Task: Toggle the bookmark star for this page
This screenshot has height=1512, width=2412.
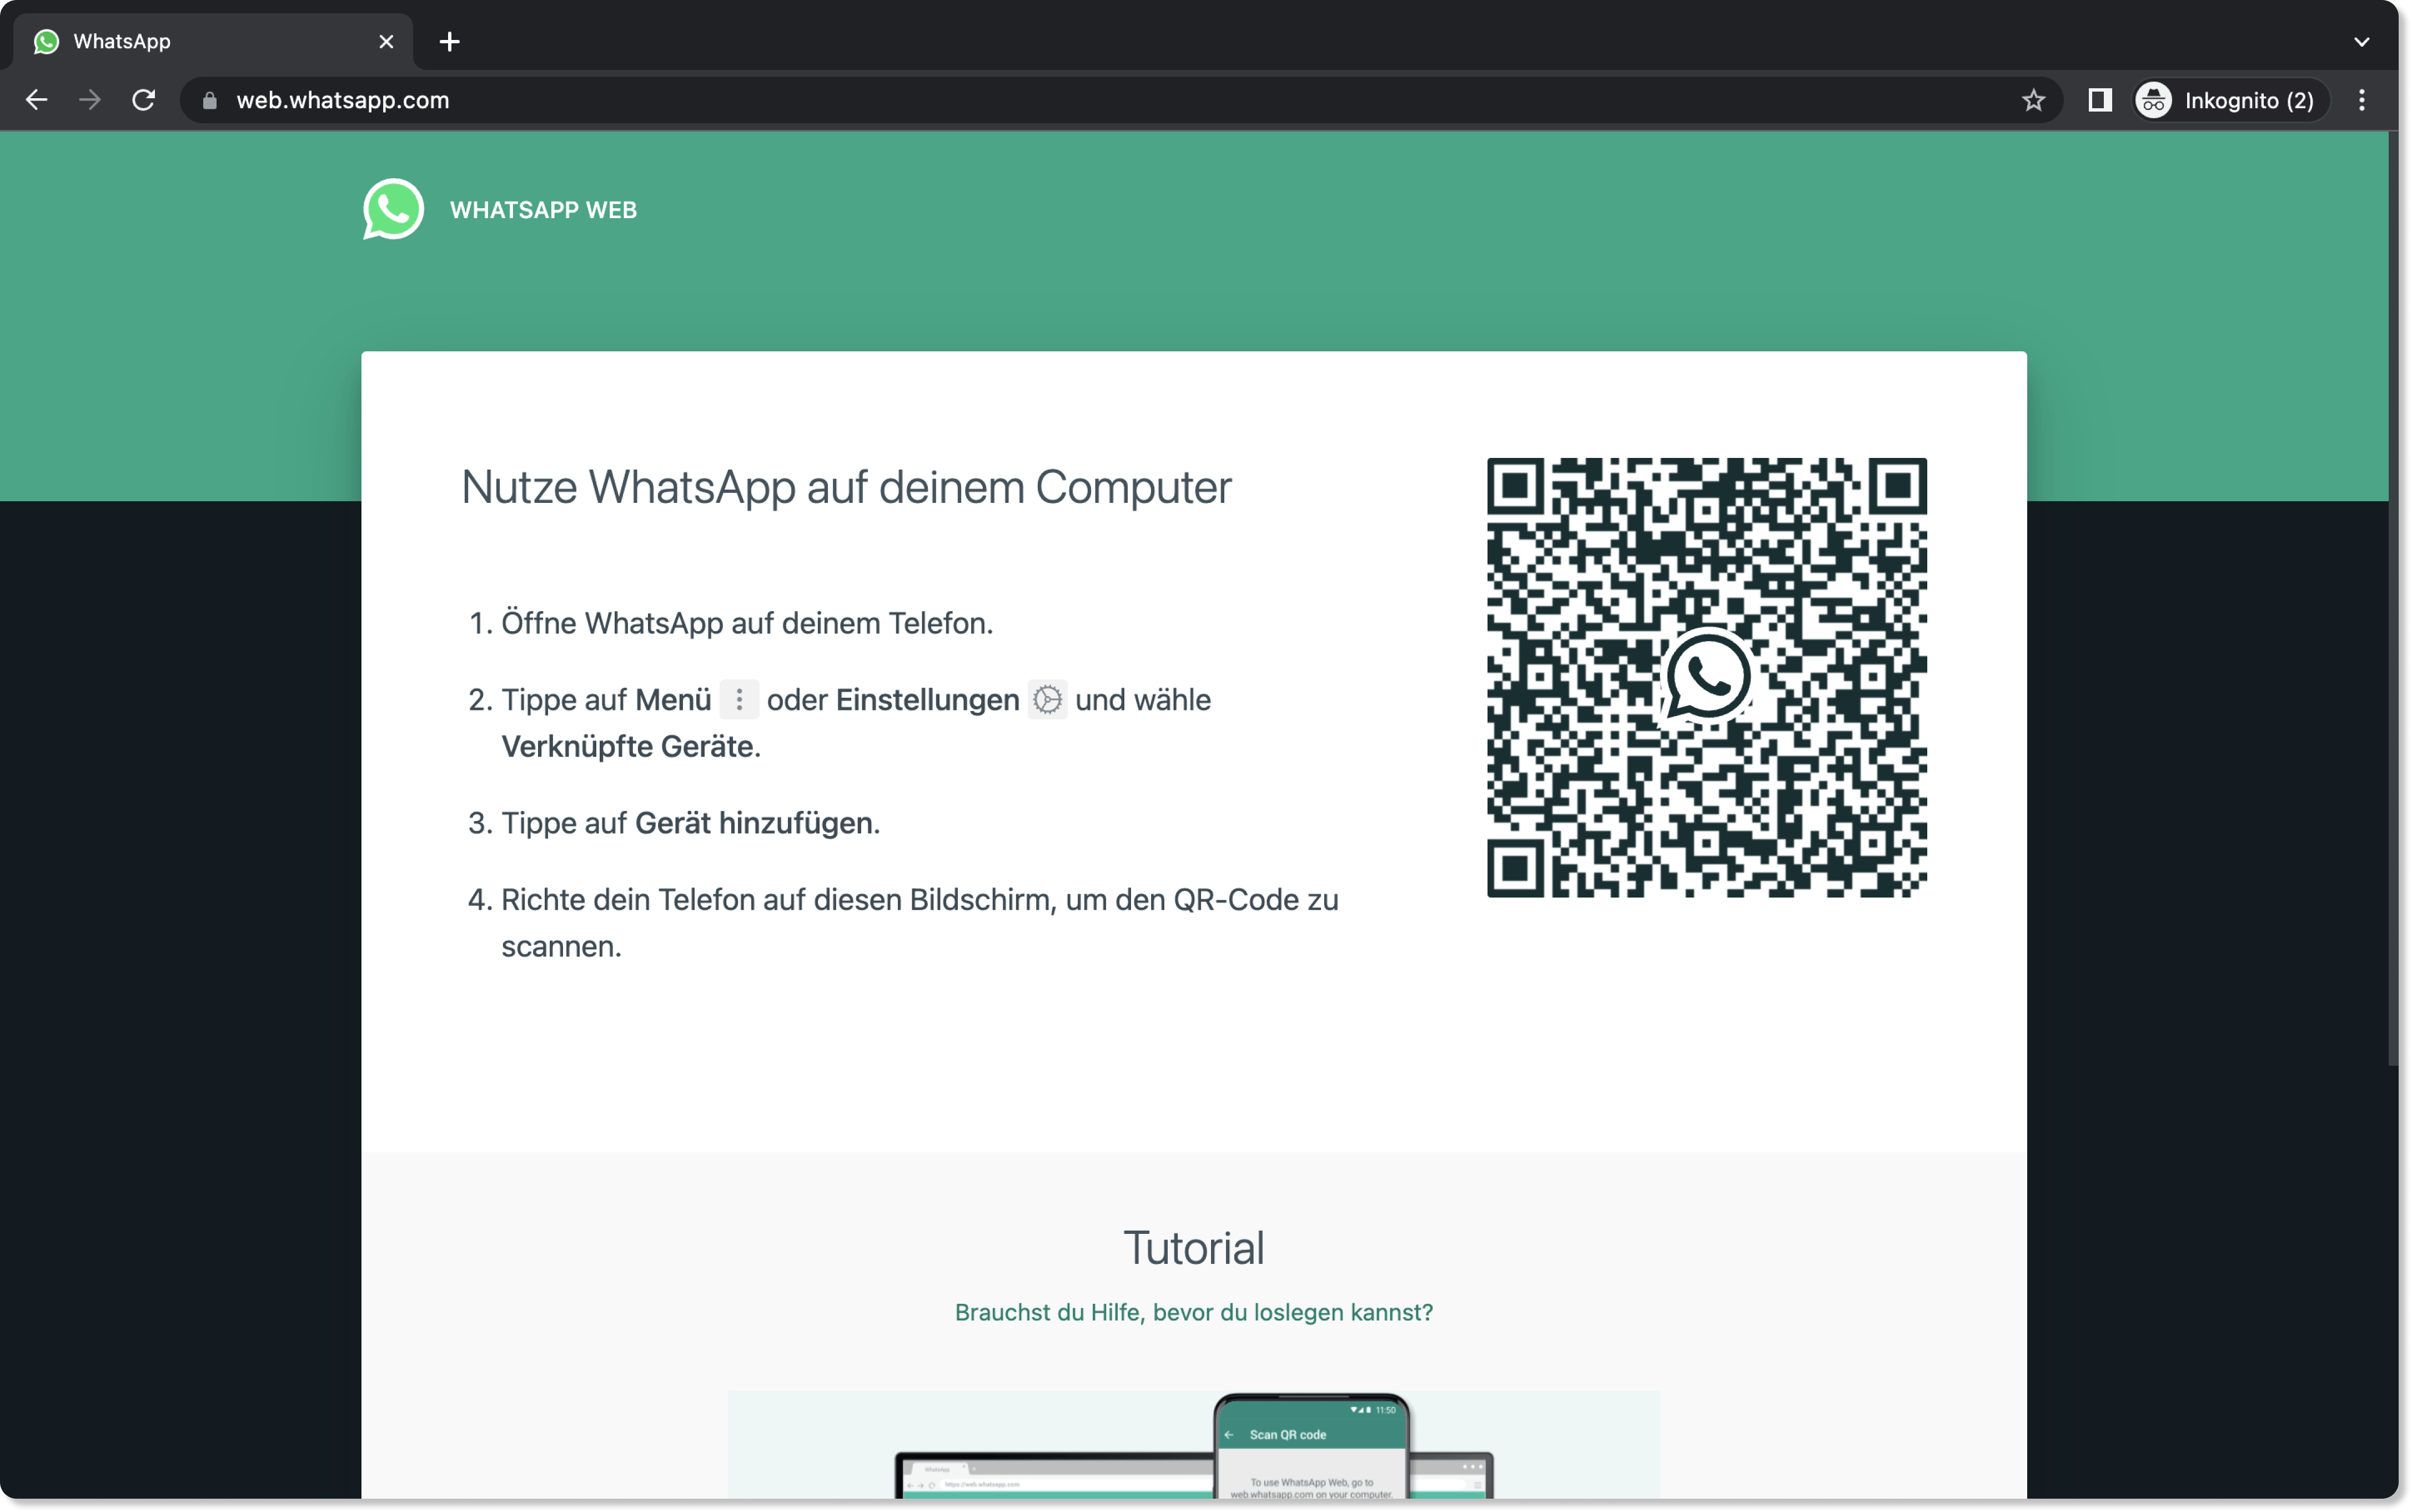Action: (x=2034, y=100)
